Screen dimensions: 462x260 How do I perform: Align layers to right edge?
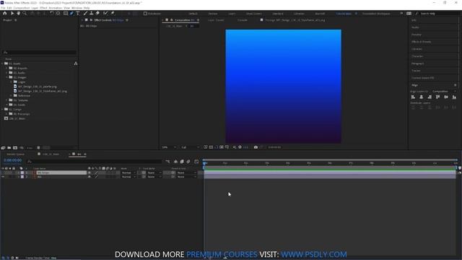click(x=430, y=97)
